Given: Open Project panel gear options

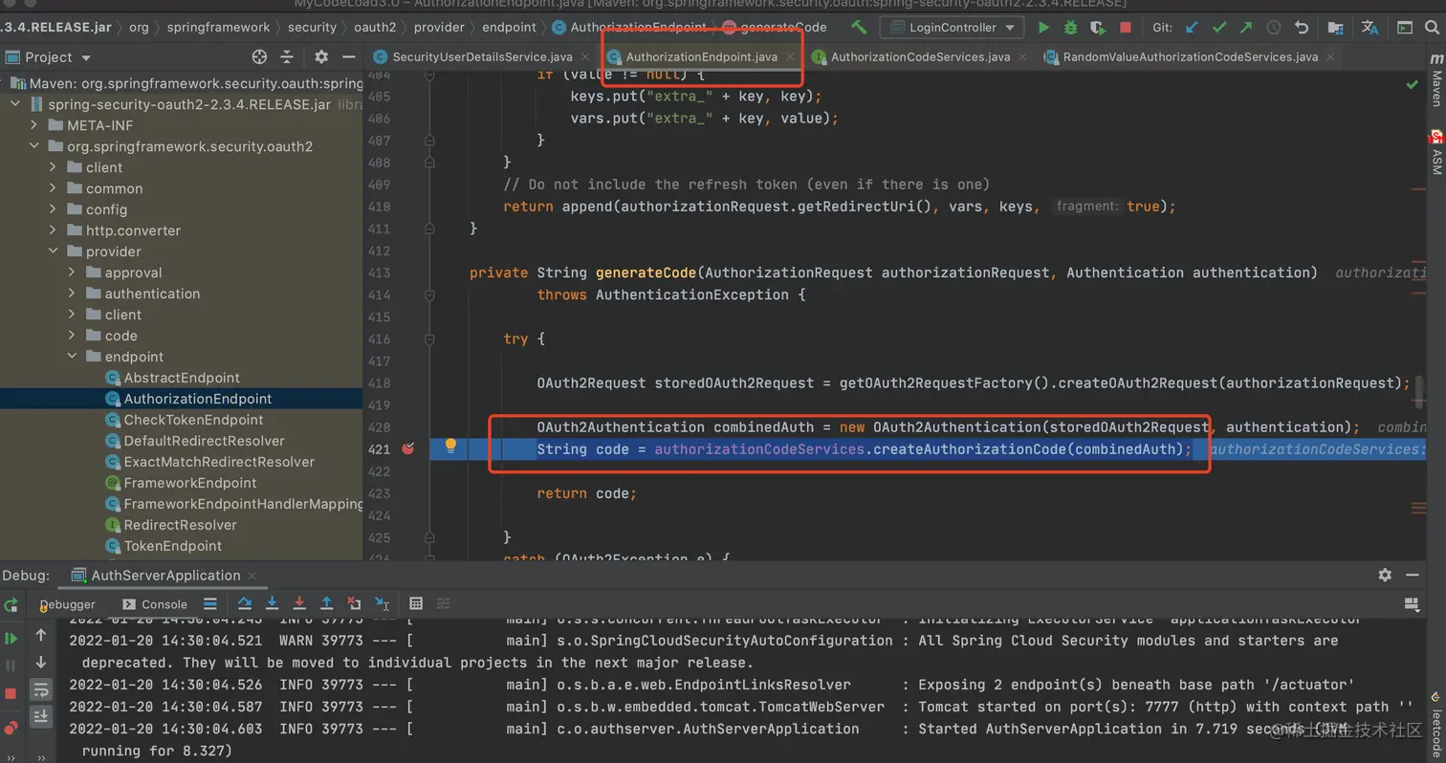Looking at the screenshot, I should pyautogui.click(x=321, y=57).
